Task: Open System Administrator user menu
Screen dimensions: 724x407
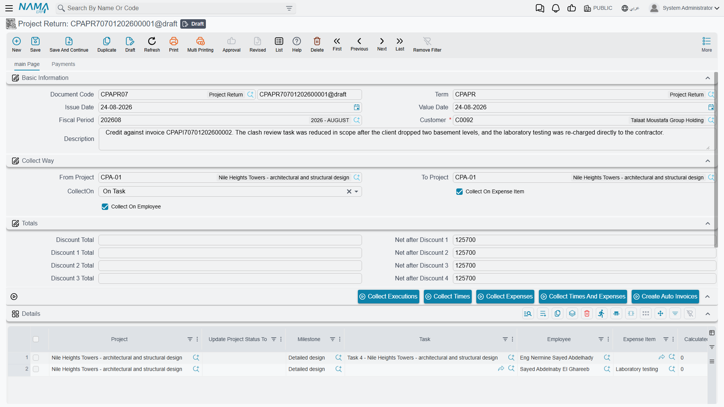Action: (684, 8)
